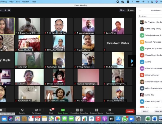The image size is (162, 124).
Task: Collapse the Participants panel using the chevron
Action: coord(140,10)
